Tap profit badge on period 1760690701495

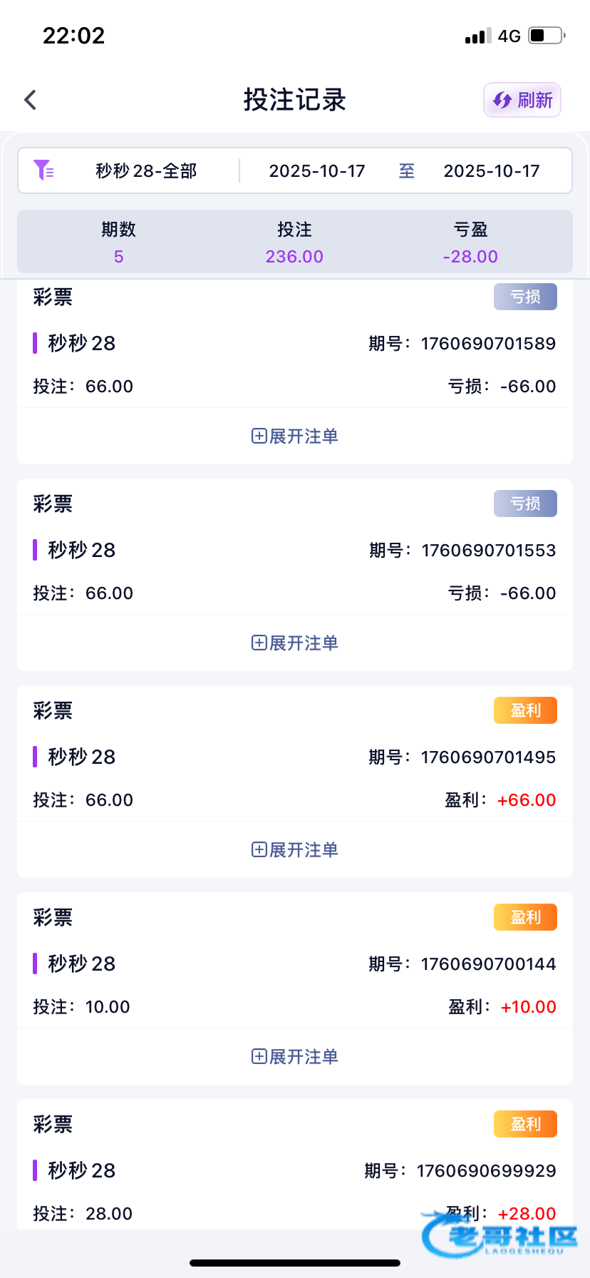tap(525, 710)
